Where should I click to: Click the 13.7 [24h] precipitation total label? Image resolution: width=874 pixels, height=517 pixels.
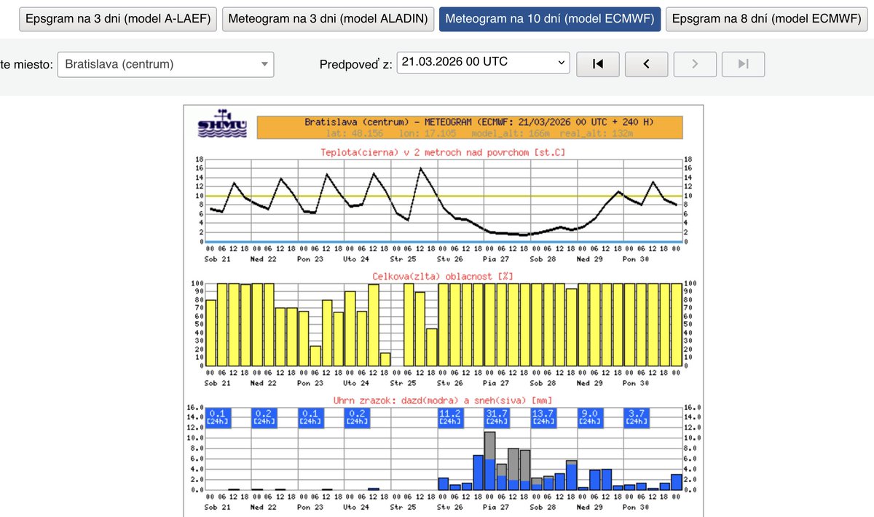pos(543,417)
